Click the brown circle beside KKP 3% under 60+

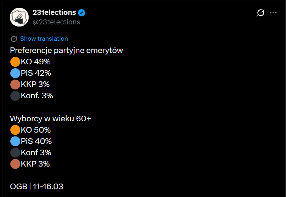15,164
